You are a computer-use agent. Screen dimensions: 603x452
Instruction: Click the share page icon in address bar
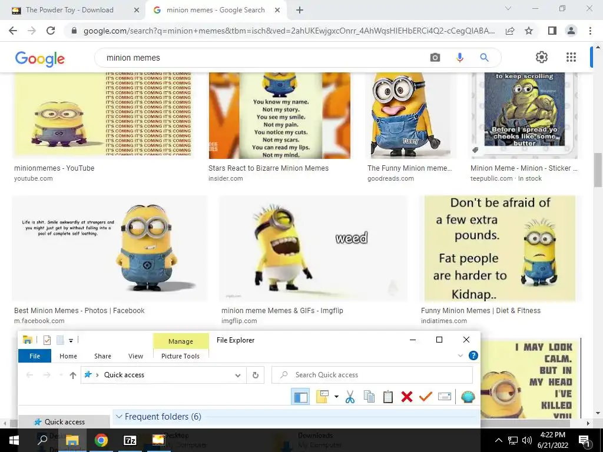510,31
